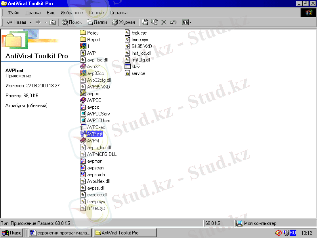Select the AVP text file

[x=88, y=53]
